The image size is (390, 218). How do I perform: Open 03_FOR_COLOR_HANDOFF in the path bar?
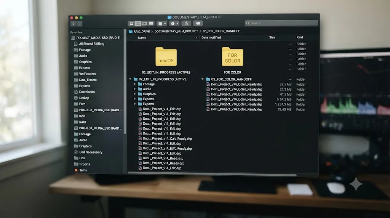tap(221, 31)
